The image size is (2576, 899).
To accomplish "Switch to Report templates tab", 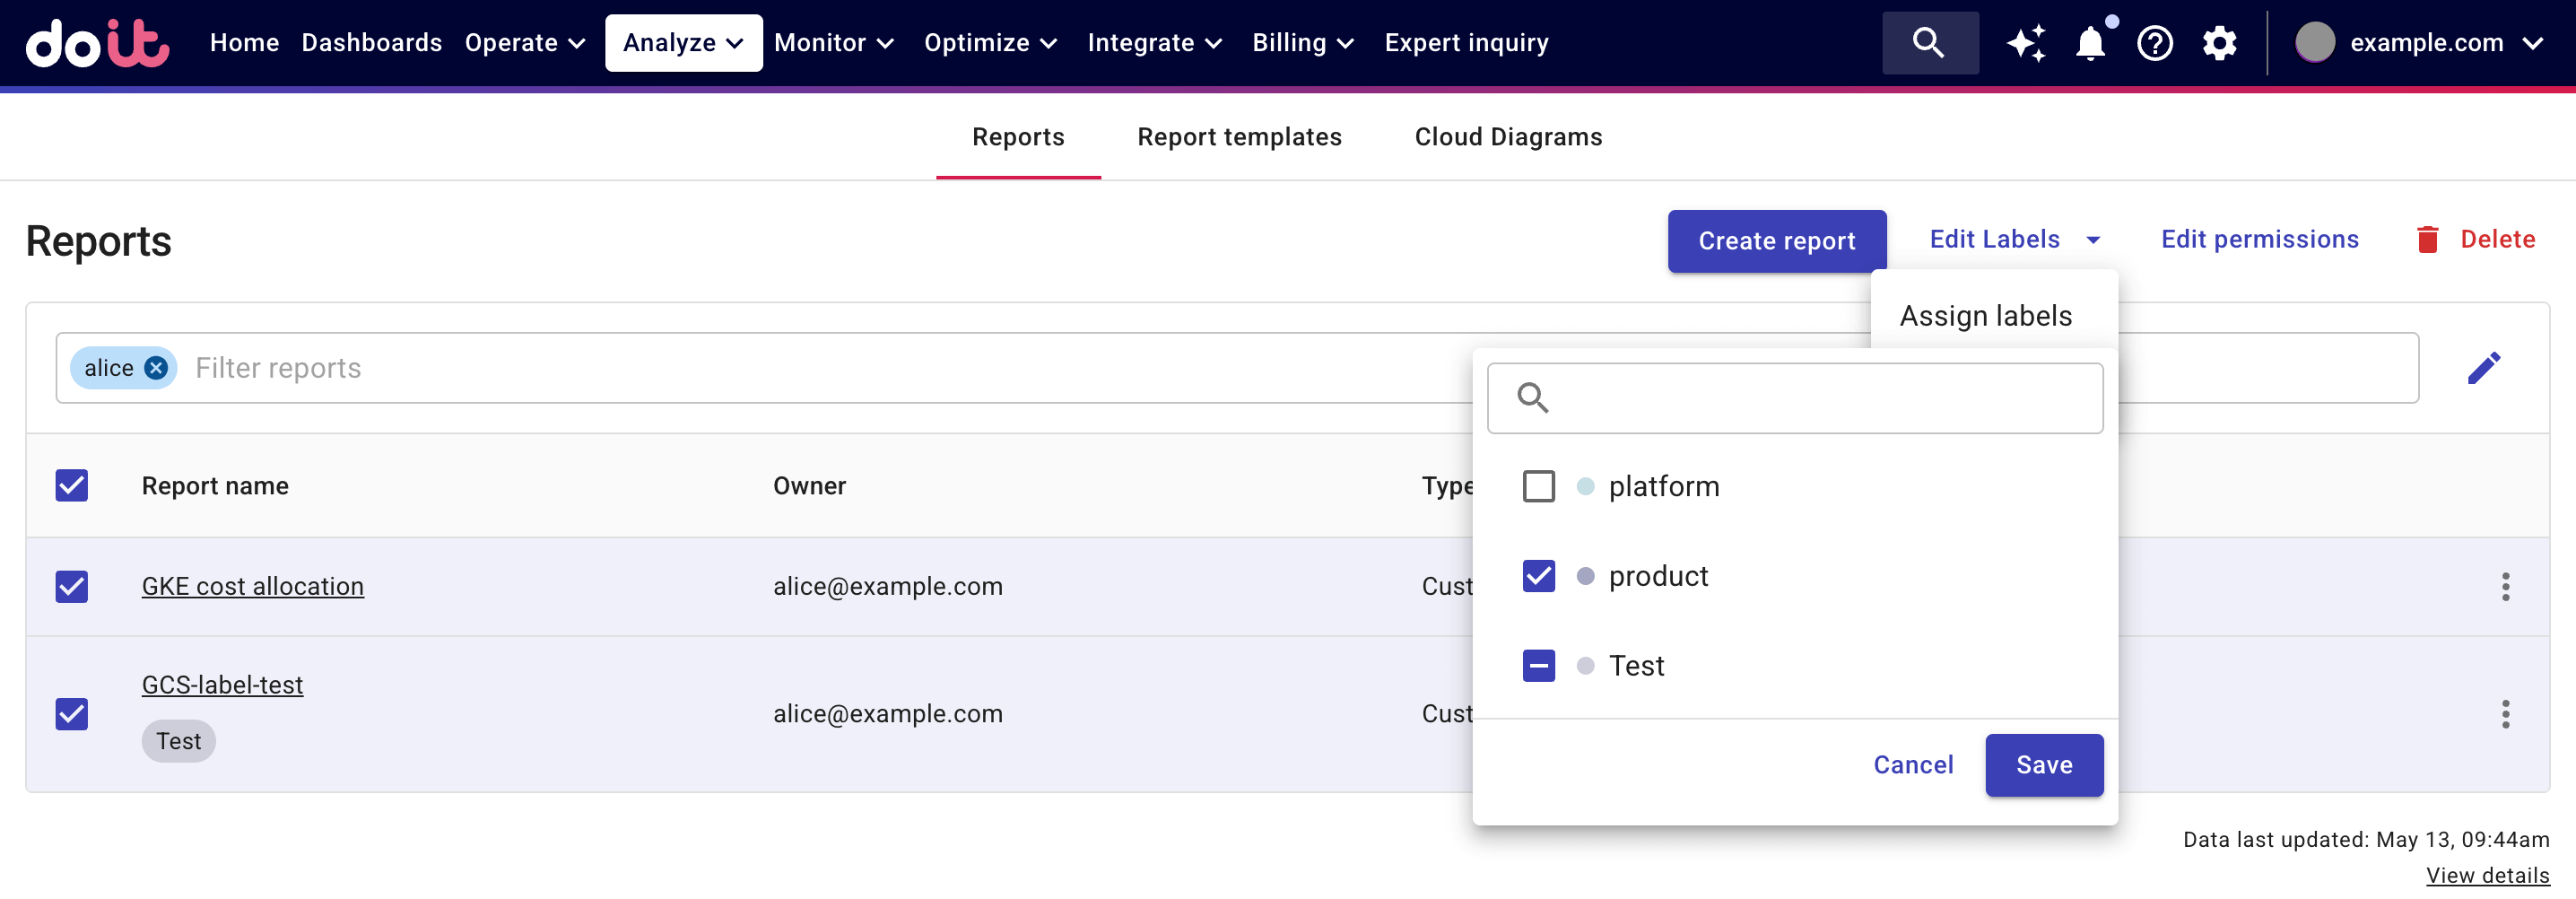I will coord(1239,137).
